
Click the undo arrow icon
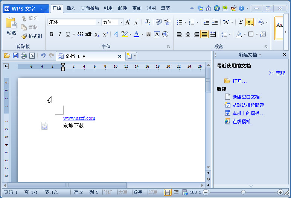click(43, 56)
